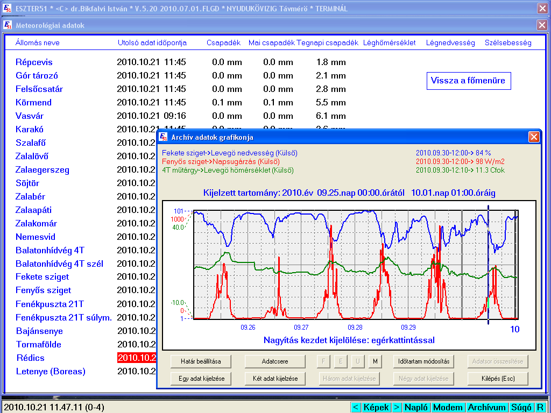Click Két adat kijelzése button

point(275,379)
